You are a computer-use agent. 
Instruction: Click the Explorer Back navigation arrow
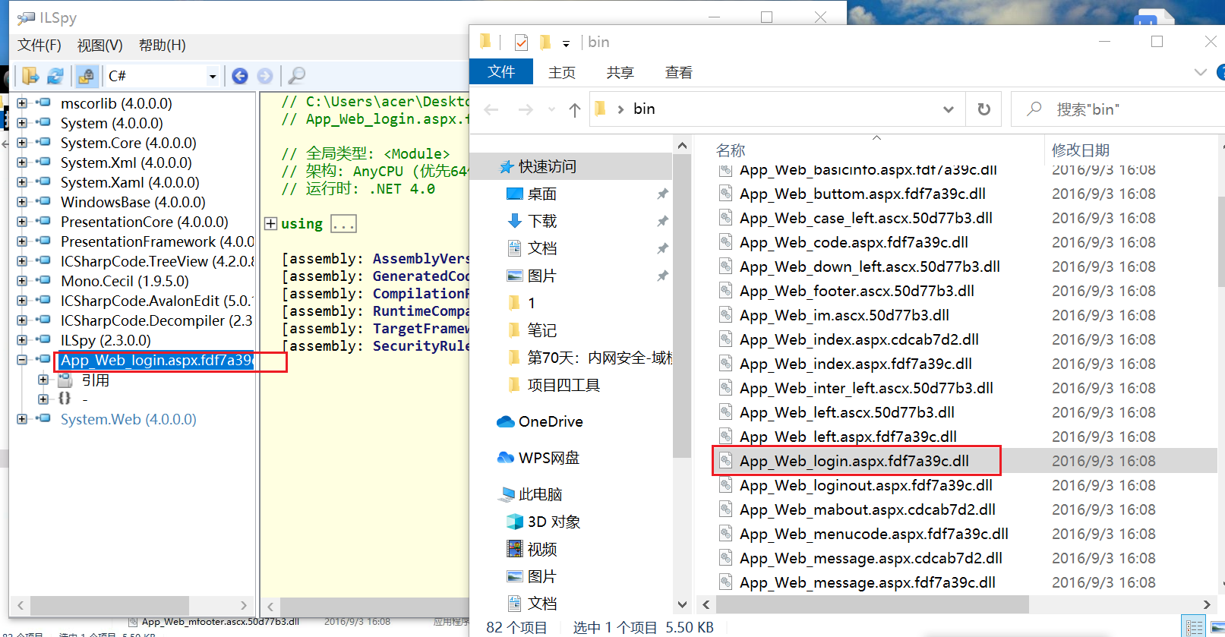coord(491,110)
